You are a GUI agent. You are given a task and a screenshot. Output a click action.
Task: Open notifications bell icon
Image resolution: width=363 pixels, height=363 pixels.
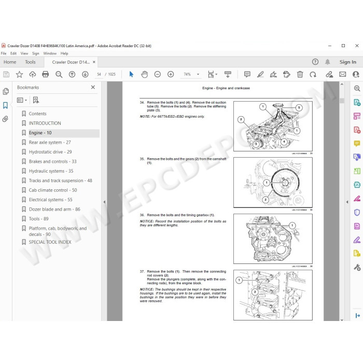(327, 62)
